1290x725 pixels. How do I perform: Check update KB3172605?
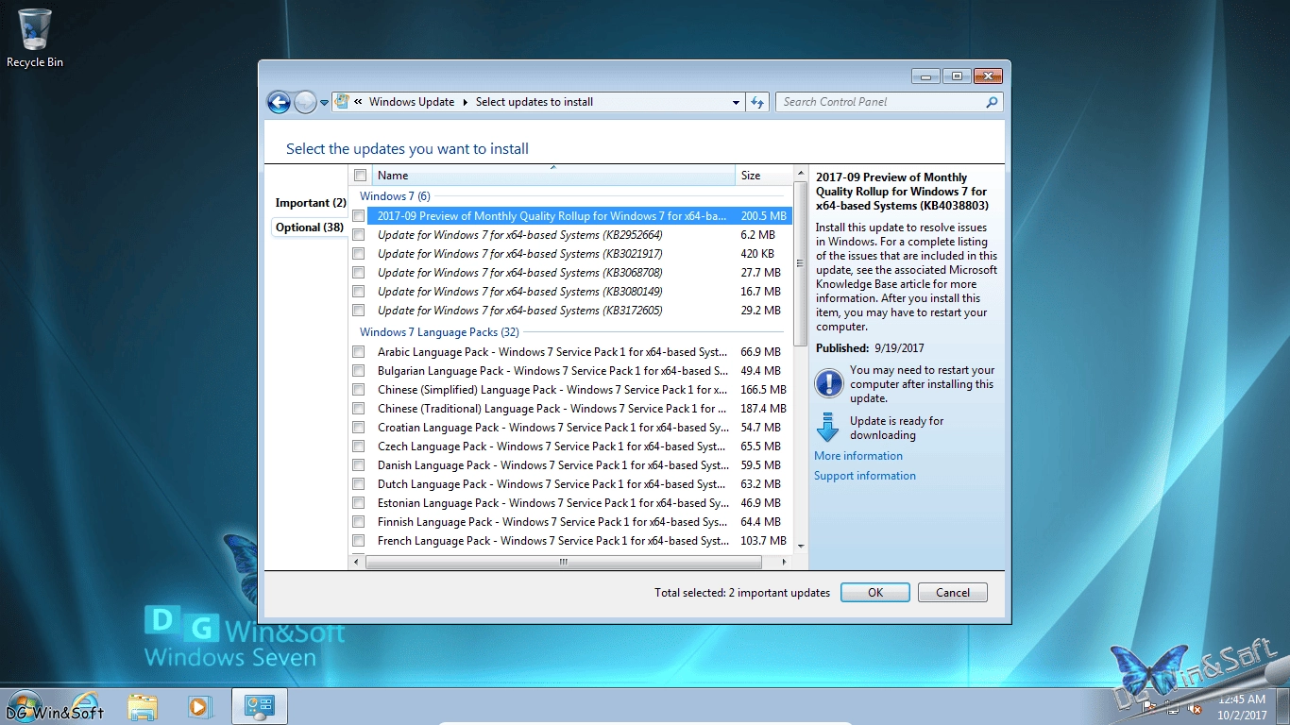click(359, 311)
